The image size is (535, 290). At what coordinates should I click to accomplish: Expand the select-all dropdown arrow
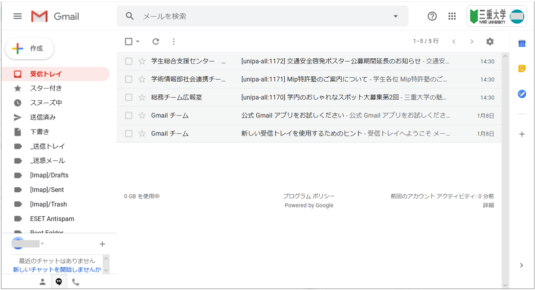pos(137,42)
